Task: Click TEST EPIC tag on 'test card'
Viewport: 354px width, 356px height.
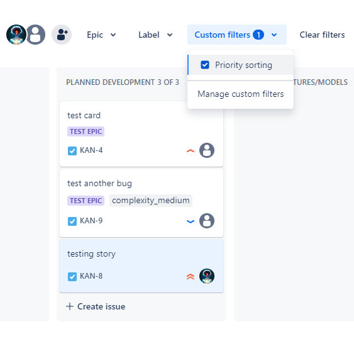Action: pos(86,131)
